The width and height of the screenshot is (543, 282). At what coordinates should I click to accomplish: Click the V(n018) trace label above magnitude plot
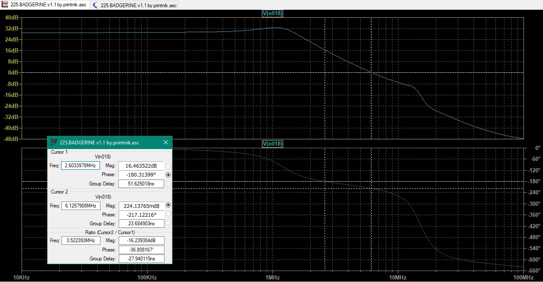273,14
